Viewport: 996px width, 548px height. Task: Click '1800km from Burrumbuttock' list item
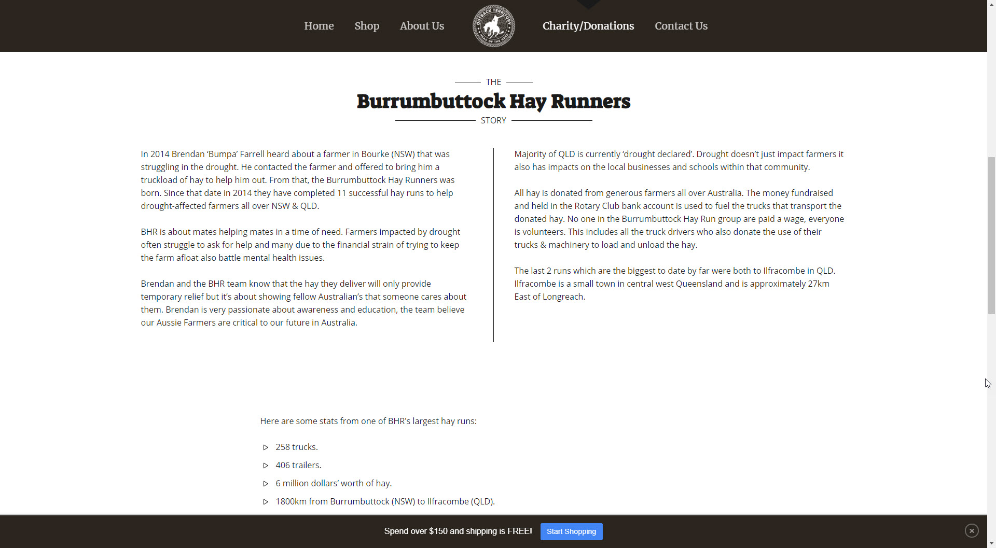tap(385, 501)
